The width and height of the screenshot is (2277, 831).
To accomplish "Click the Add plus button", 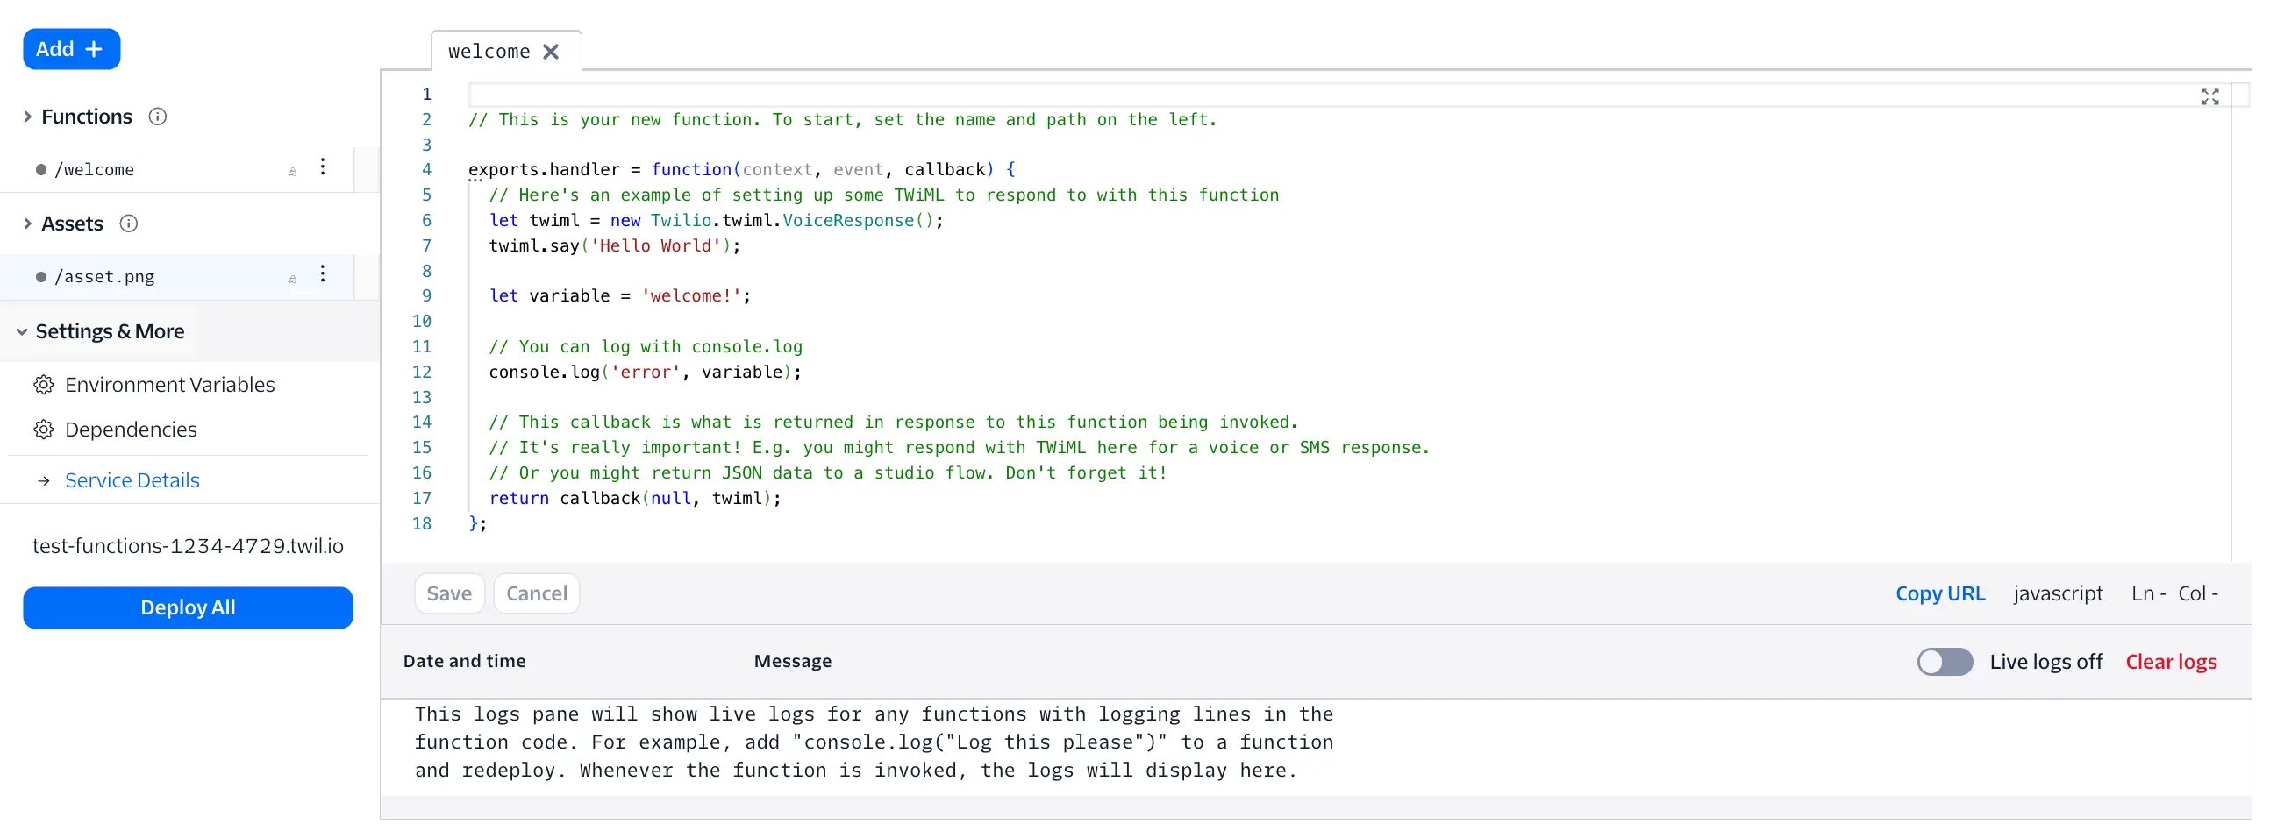I will tap(72, 49).
